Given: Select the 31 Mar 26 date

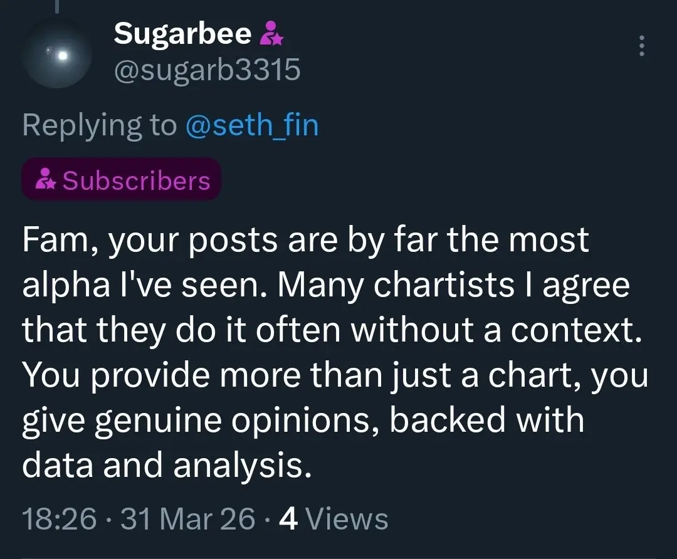Looking at the screenshot, I should 188,520.
